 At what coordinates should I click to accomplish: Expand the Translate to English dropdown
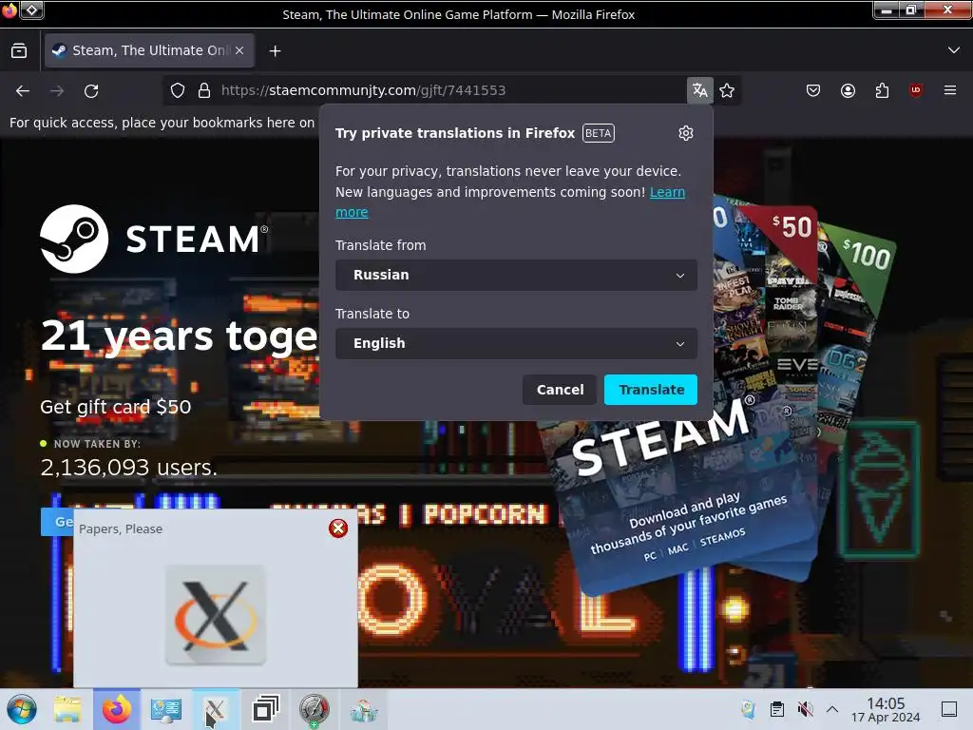516,343
